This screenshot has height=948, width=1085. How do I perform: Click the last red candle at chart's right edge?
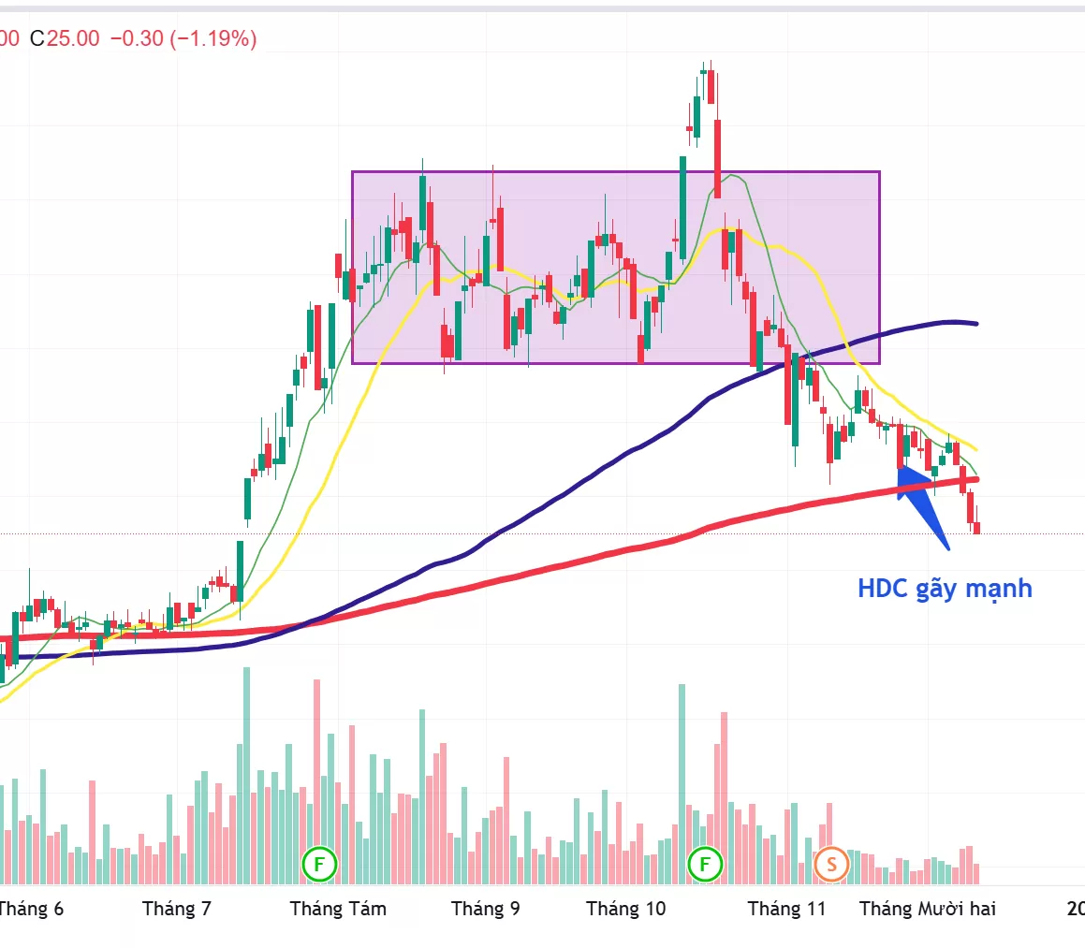tap(977, 528)
